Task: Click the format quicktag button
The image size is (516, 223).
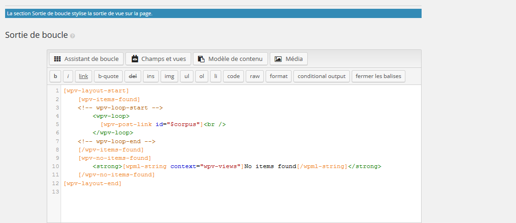Action: pyautogui.click(x=279, y=76)
